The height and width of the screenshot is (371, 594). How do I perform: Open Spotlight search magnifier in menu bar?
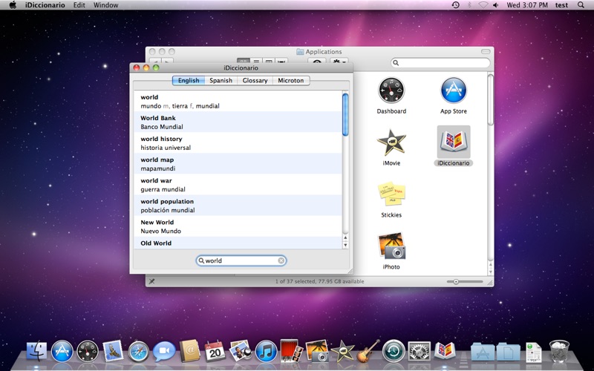tap(581, 5)
